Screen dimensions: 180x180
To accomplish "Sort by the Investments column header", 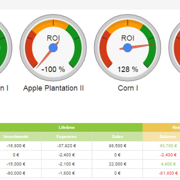I will point(16,137).
